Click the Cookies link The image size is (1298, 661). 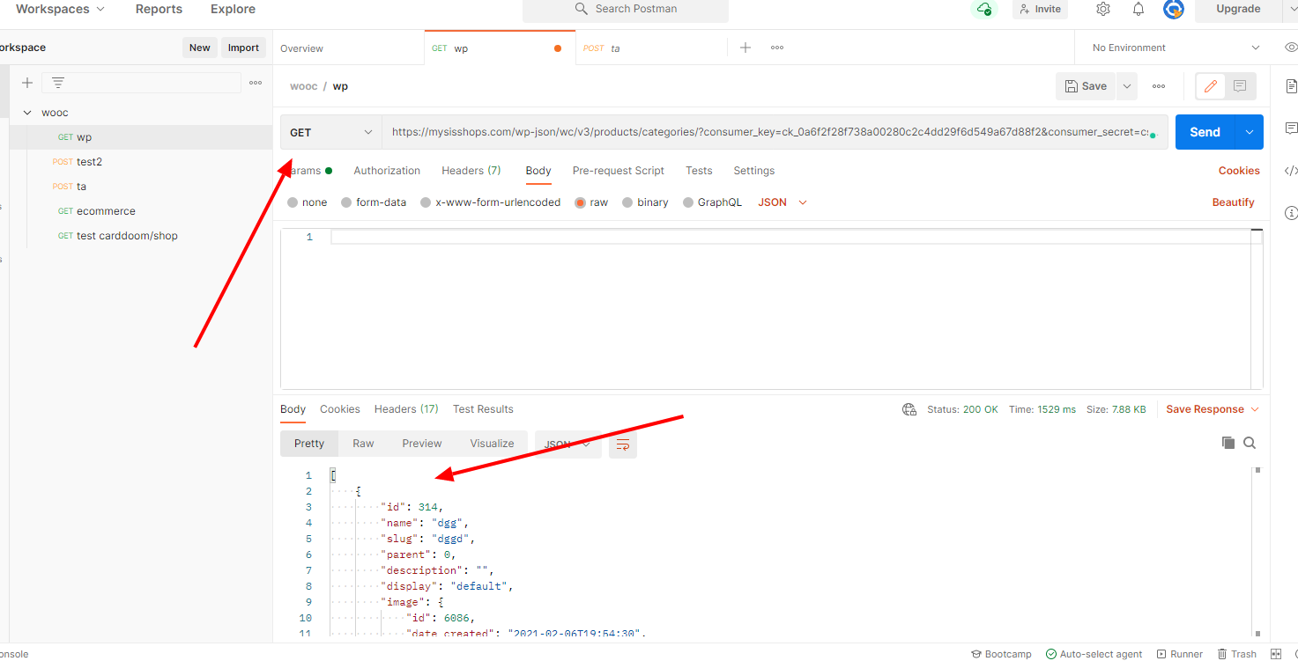[x=1239, y=171]
